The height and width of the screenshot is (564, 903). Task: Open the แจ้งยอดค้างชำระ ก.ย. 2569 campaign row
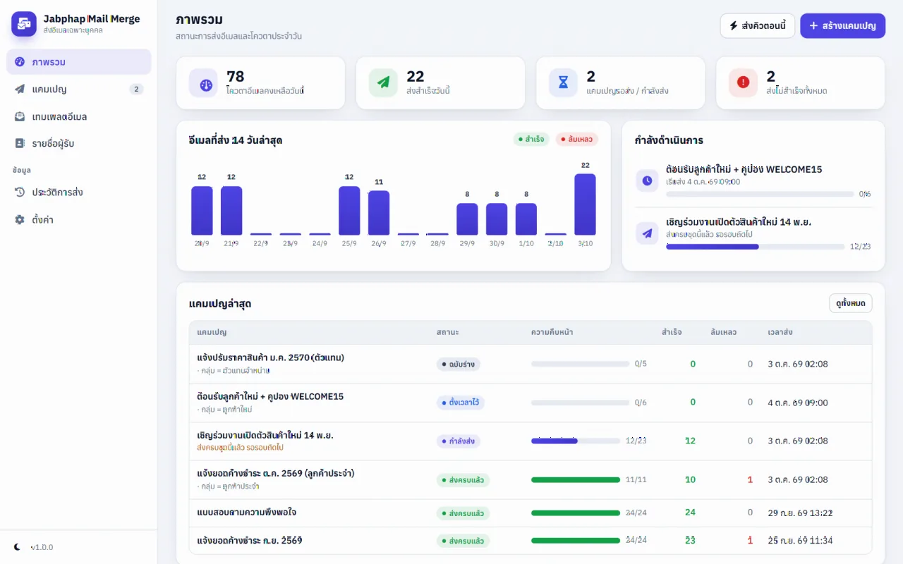point(531,540)
